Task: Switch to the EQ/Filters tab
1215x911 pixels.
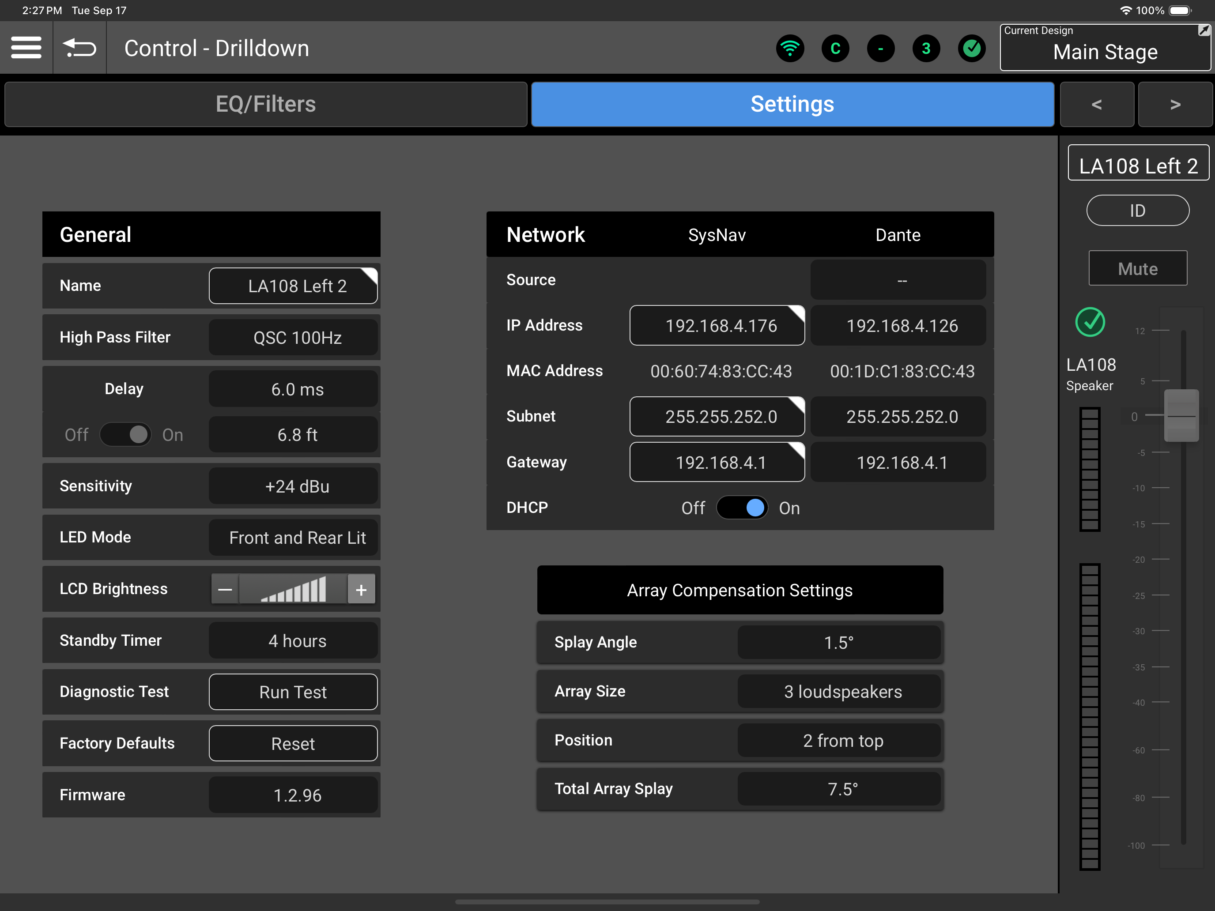Action: 266,104
